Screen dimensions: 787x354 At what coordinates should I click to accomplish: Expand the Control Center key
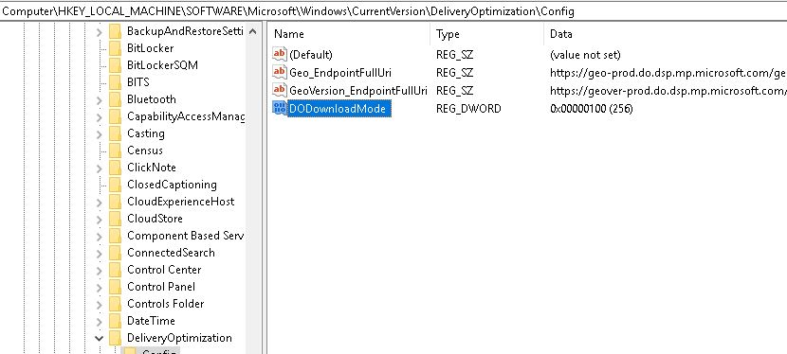tap(99, 271)
